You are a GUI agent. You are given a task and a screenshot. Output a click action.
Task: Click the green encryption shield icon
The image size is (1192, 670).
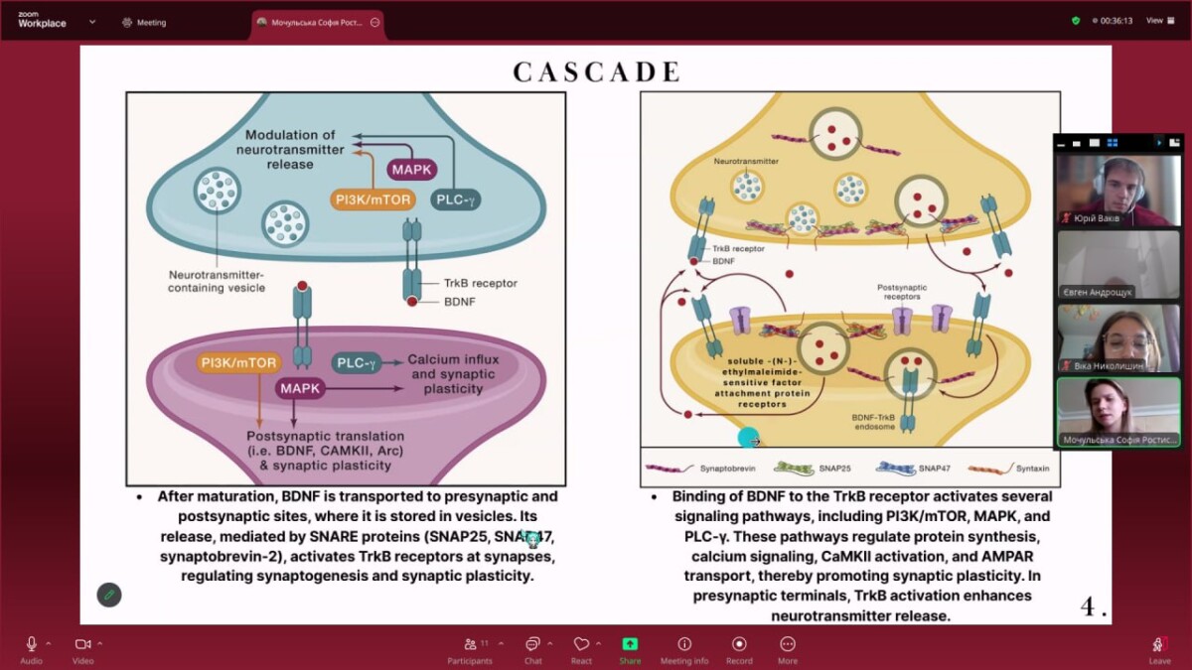coord(1076,20)
